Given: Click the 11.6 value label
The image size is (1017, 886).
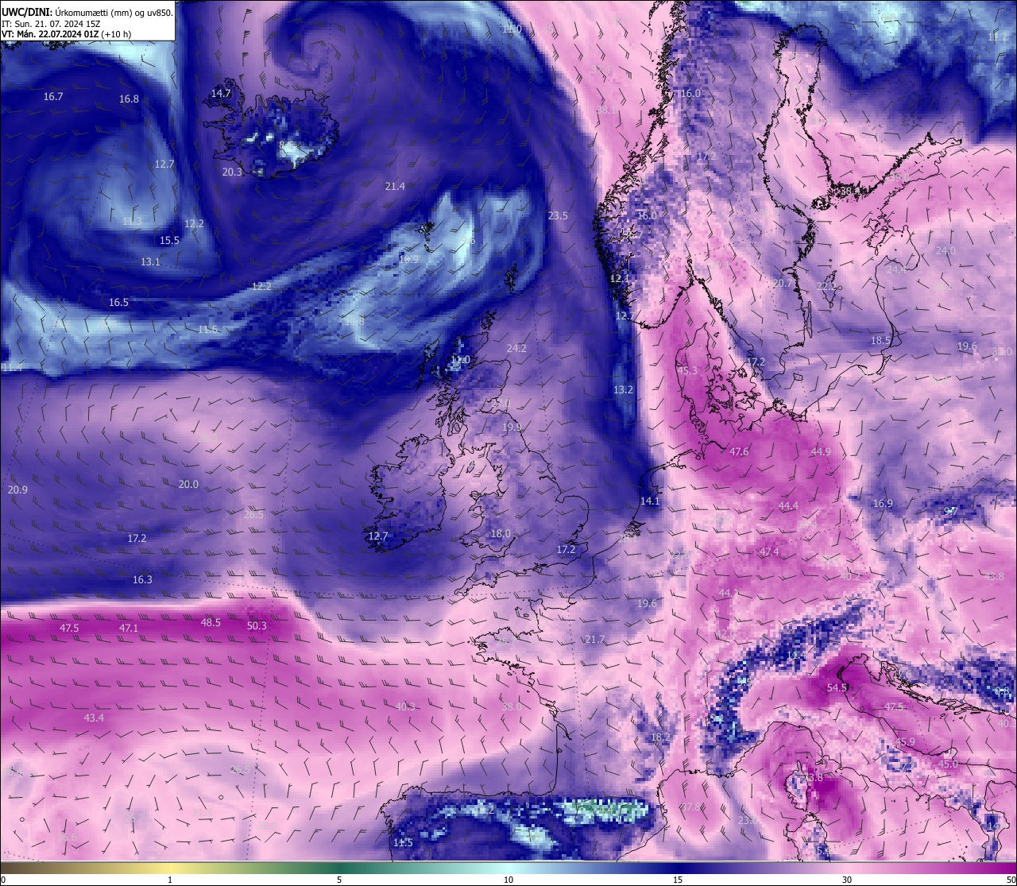Looking at the screenshot, I should click(x=207, y=329).
